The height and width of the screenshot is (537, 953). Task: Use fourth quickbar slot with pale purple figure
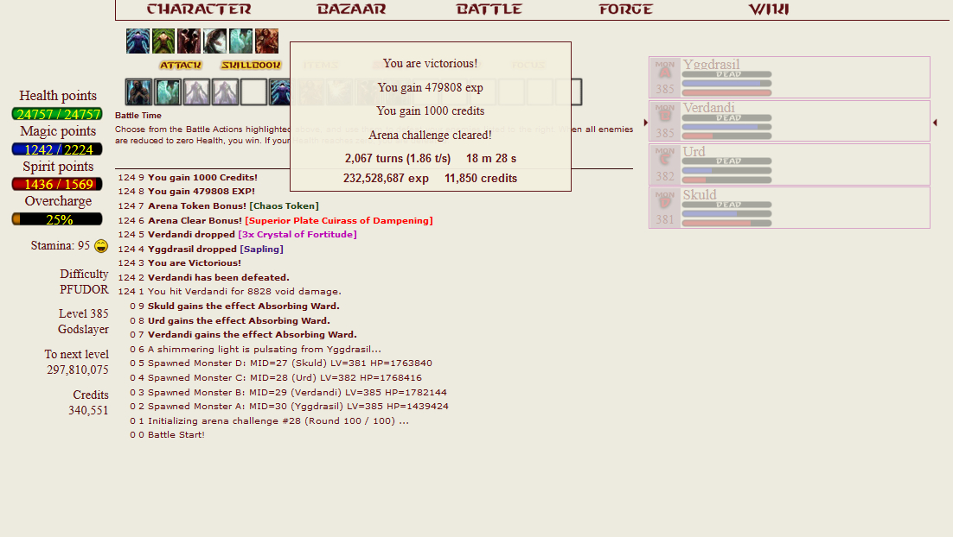[225, 92]
